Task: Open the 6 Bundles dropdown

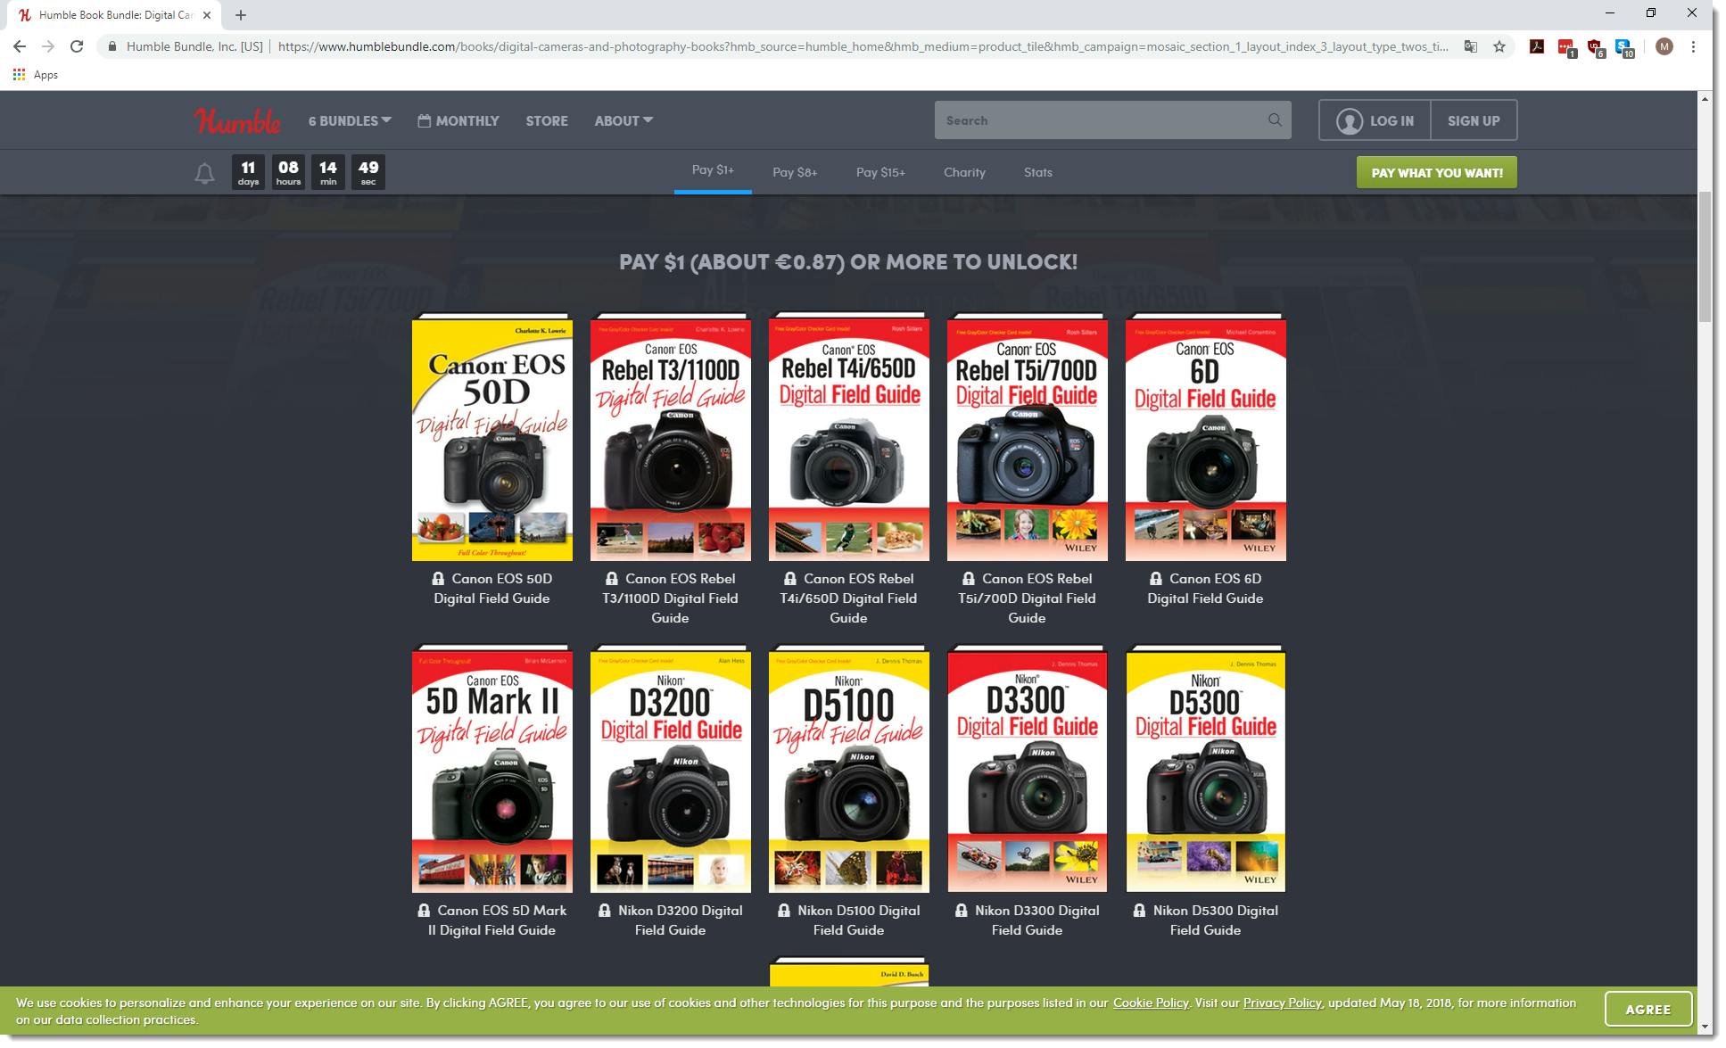Action: point(350,120)
